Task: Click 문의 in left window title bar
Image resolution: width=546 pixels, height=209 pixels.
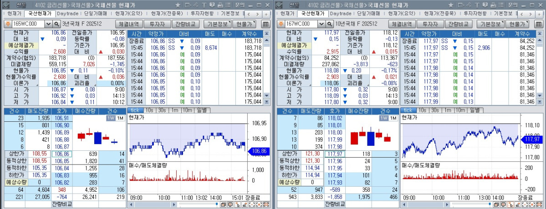Action: coord(240,5)
